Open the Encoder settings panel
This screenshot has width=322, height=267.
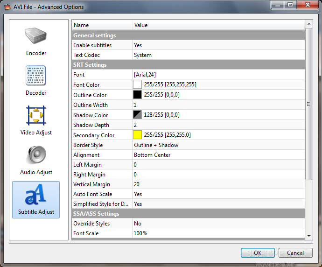[36, 42]
